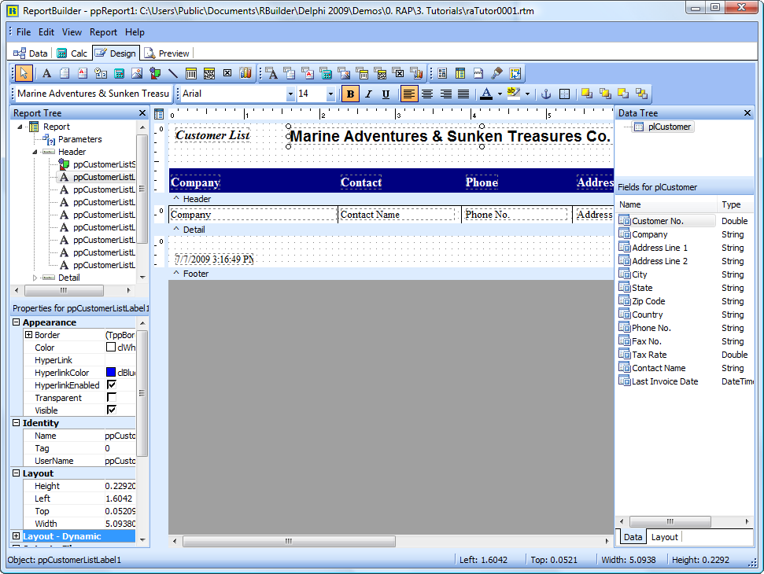This screenshot has width=764, height=574.
Task: Switch to the Calc tab
Action: tap(72, 53)
